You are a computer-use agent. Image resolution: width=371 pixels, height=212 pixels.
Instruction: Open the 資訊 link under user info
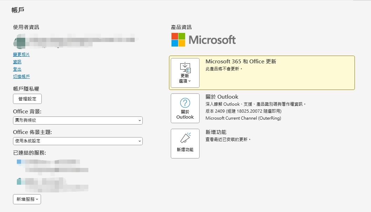tap(17, 62)
